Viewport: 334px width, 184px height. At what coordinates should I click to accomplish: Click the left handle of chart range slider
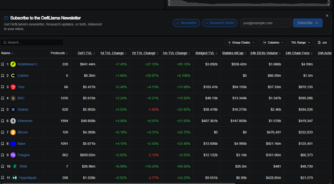169,2
